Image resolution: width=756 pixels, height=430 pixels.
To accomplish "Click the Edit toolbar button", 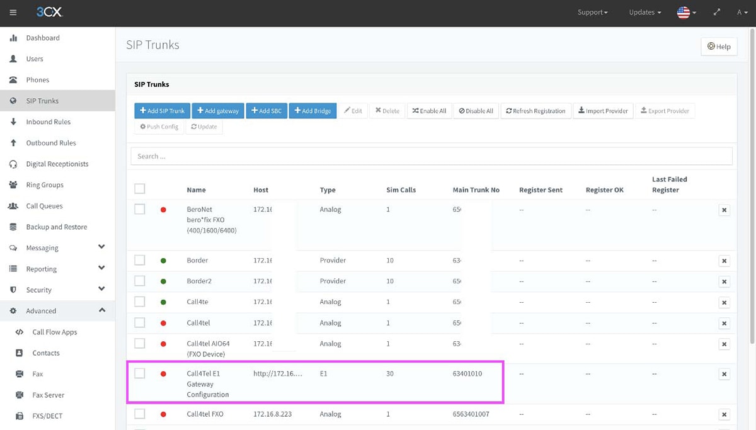I will [353, 111].
